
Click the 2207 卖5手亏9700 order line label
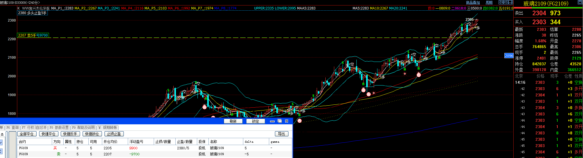tap(33, 35)
